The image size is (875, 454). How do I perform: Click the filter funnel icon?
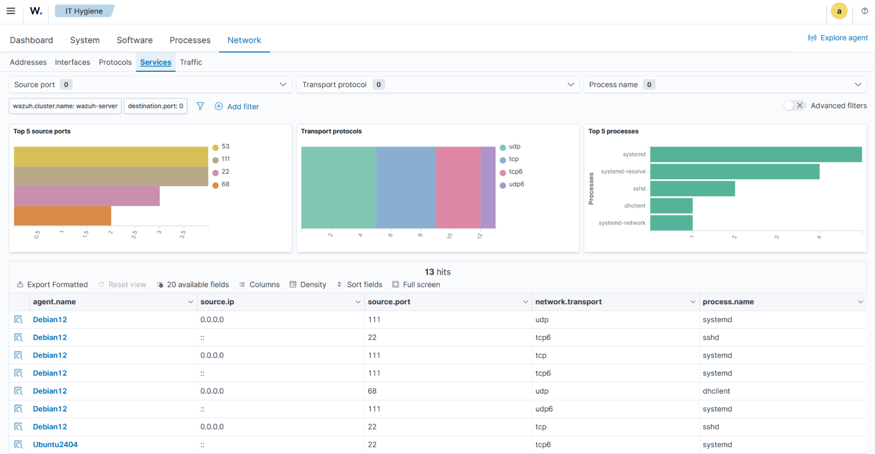tap(200, 106)
